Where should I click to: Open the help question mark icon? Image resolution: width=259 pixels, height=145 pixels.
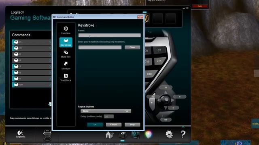coord(183,134)
